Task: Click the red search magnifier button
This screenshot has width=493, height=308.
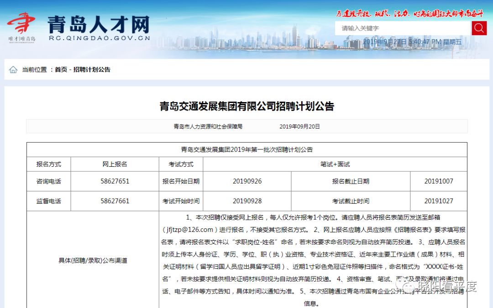Action: [x=479, y=28]
